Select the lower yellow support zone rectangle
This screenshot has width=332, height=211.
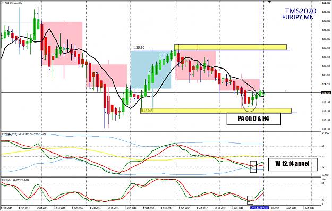216,111
